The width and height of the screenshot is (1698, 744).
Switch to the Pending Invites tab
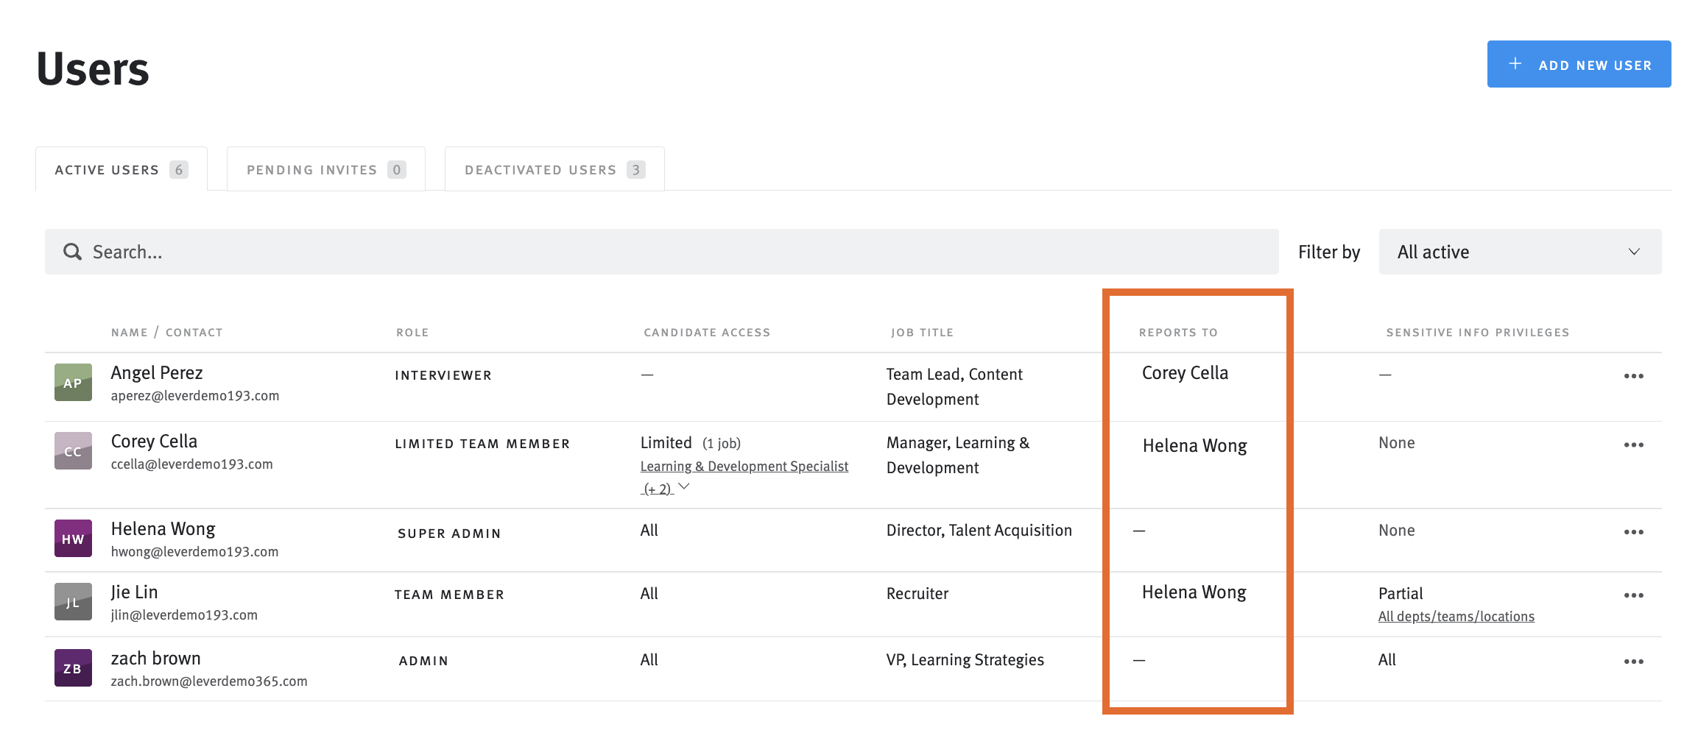(x=325, y=169)
